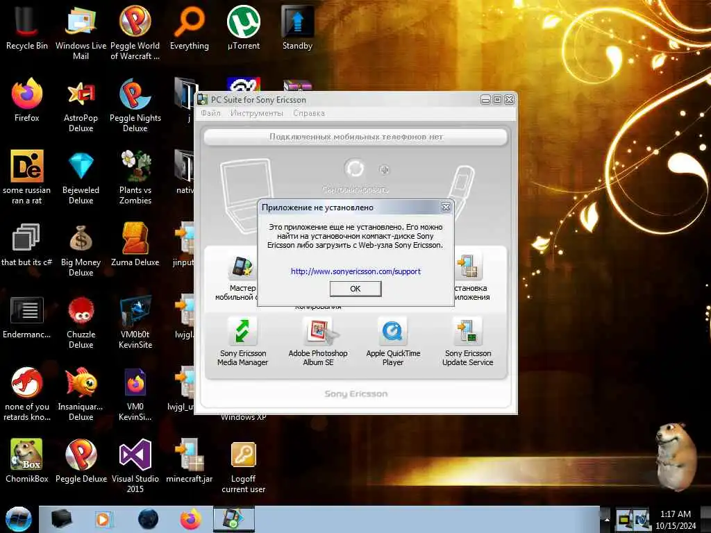Close the Приложение не установлено dialog
Viewport: 711px width, 533px height.
tap(446, 207)
